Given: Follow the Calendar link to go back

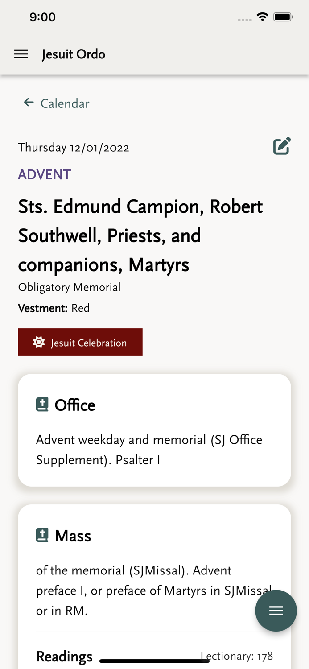Looking at the screenshot, I should (65, 103).
